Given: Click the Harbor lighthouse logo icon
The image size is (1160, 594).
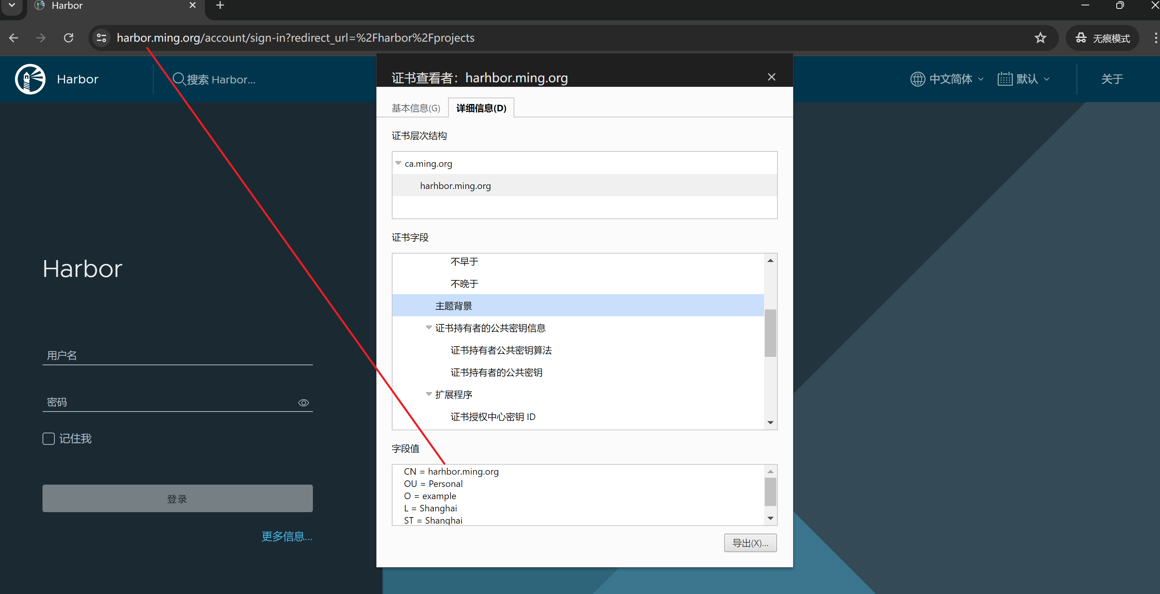Looking at the screenshot, I should coord(30,79).
